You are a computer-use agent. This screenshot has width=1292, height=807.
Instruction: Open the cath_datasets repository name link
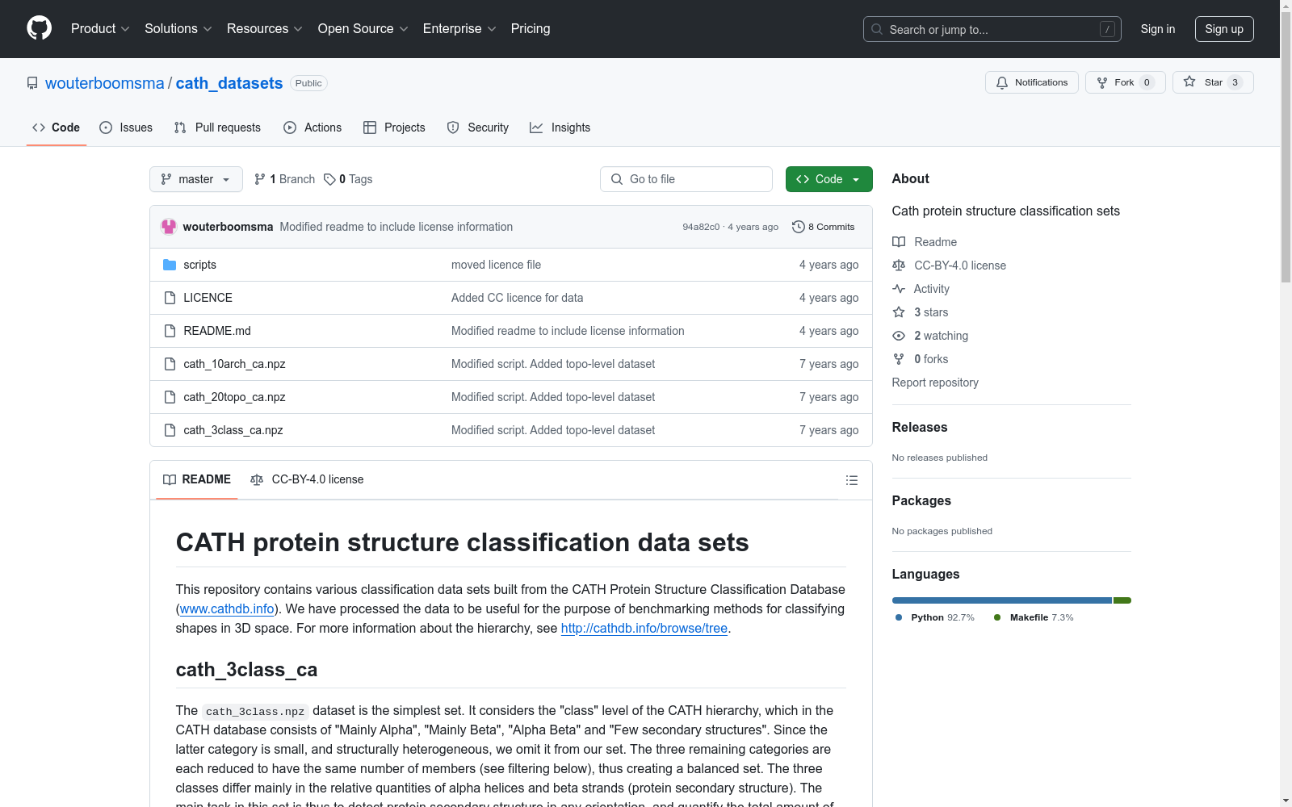tap(229, 83)
